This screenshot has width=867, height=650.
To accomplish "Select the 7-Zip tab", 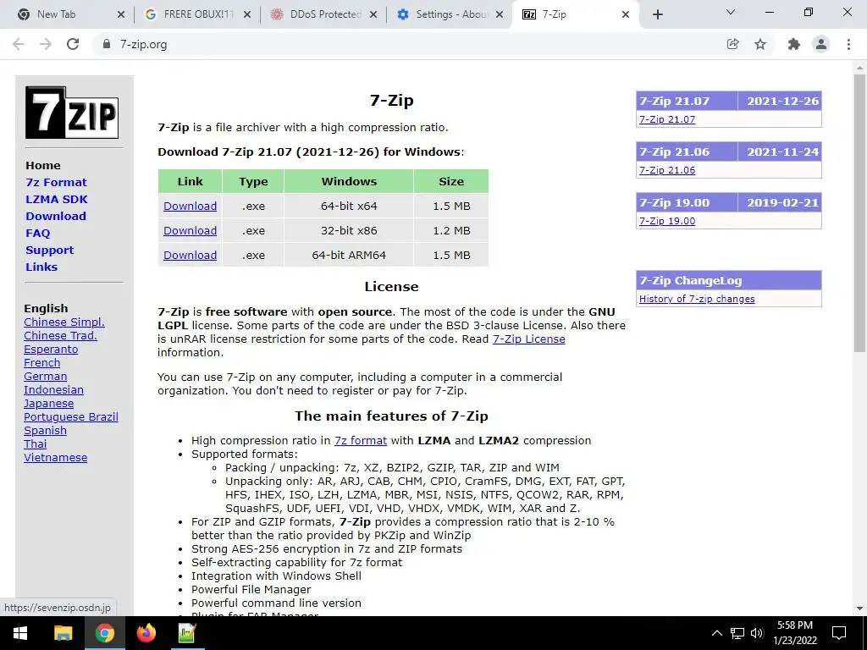I will click(x=575, y=15).
